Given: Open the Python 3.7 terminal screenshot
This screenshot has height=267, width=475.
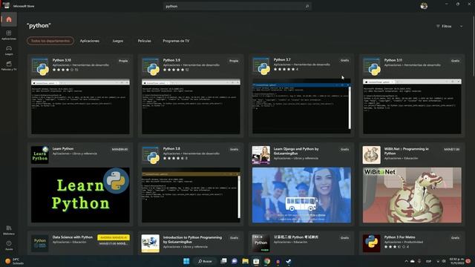Looking at the screenshot, I should click(301, 106).
